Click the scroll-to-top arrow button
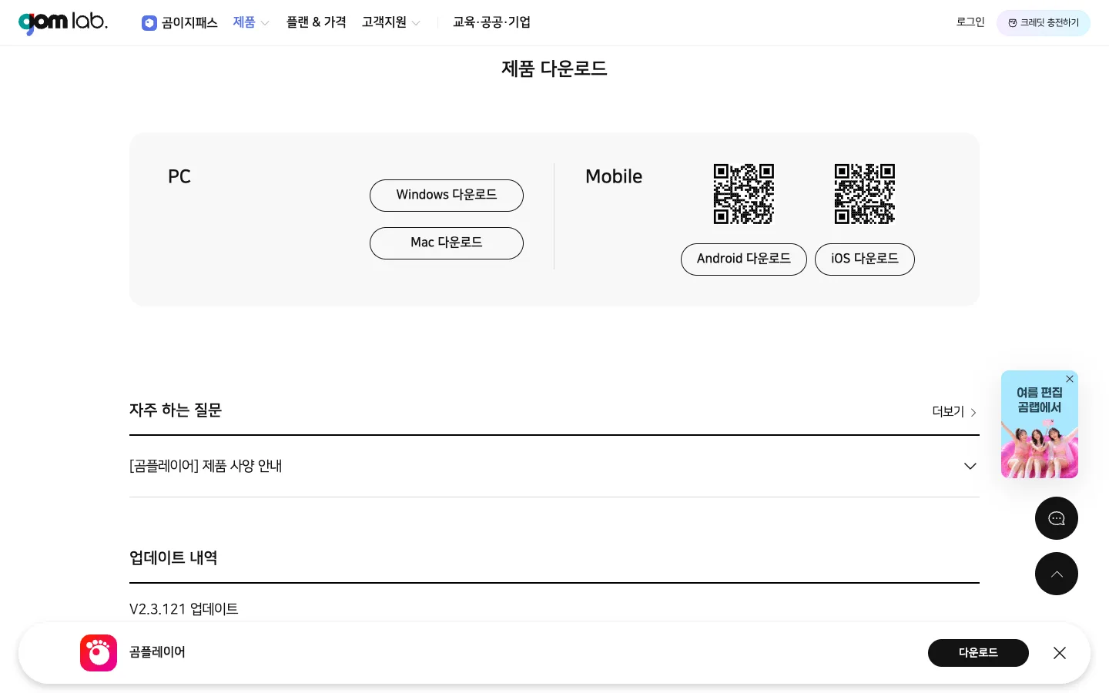1109x693 pixels. 1057,574
